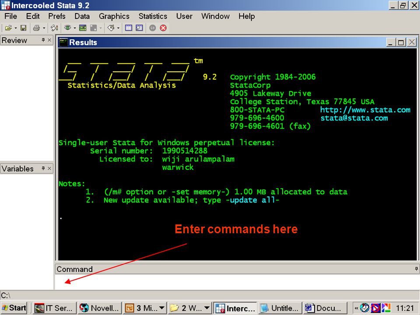The image size is (420, 315).
Task: Click the Stata application title bar icon
Action: coord(5,5)
